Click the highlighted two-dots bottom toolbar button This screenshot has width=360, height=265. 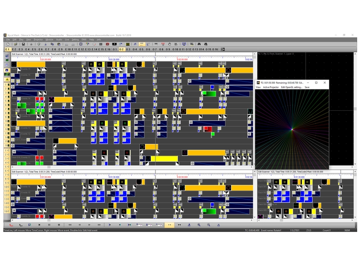(170, 225)
